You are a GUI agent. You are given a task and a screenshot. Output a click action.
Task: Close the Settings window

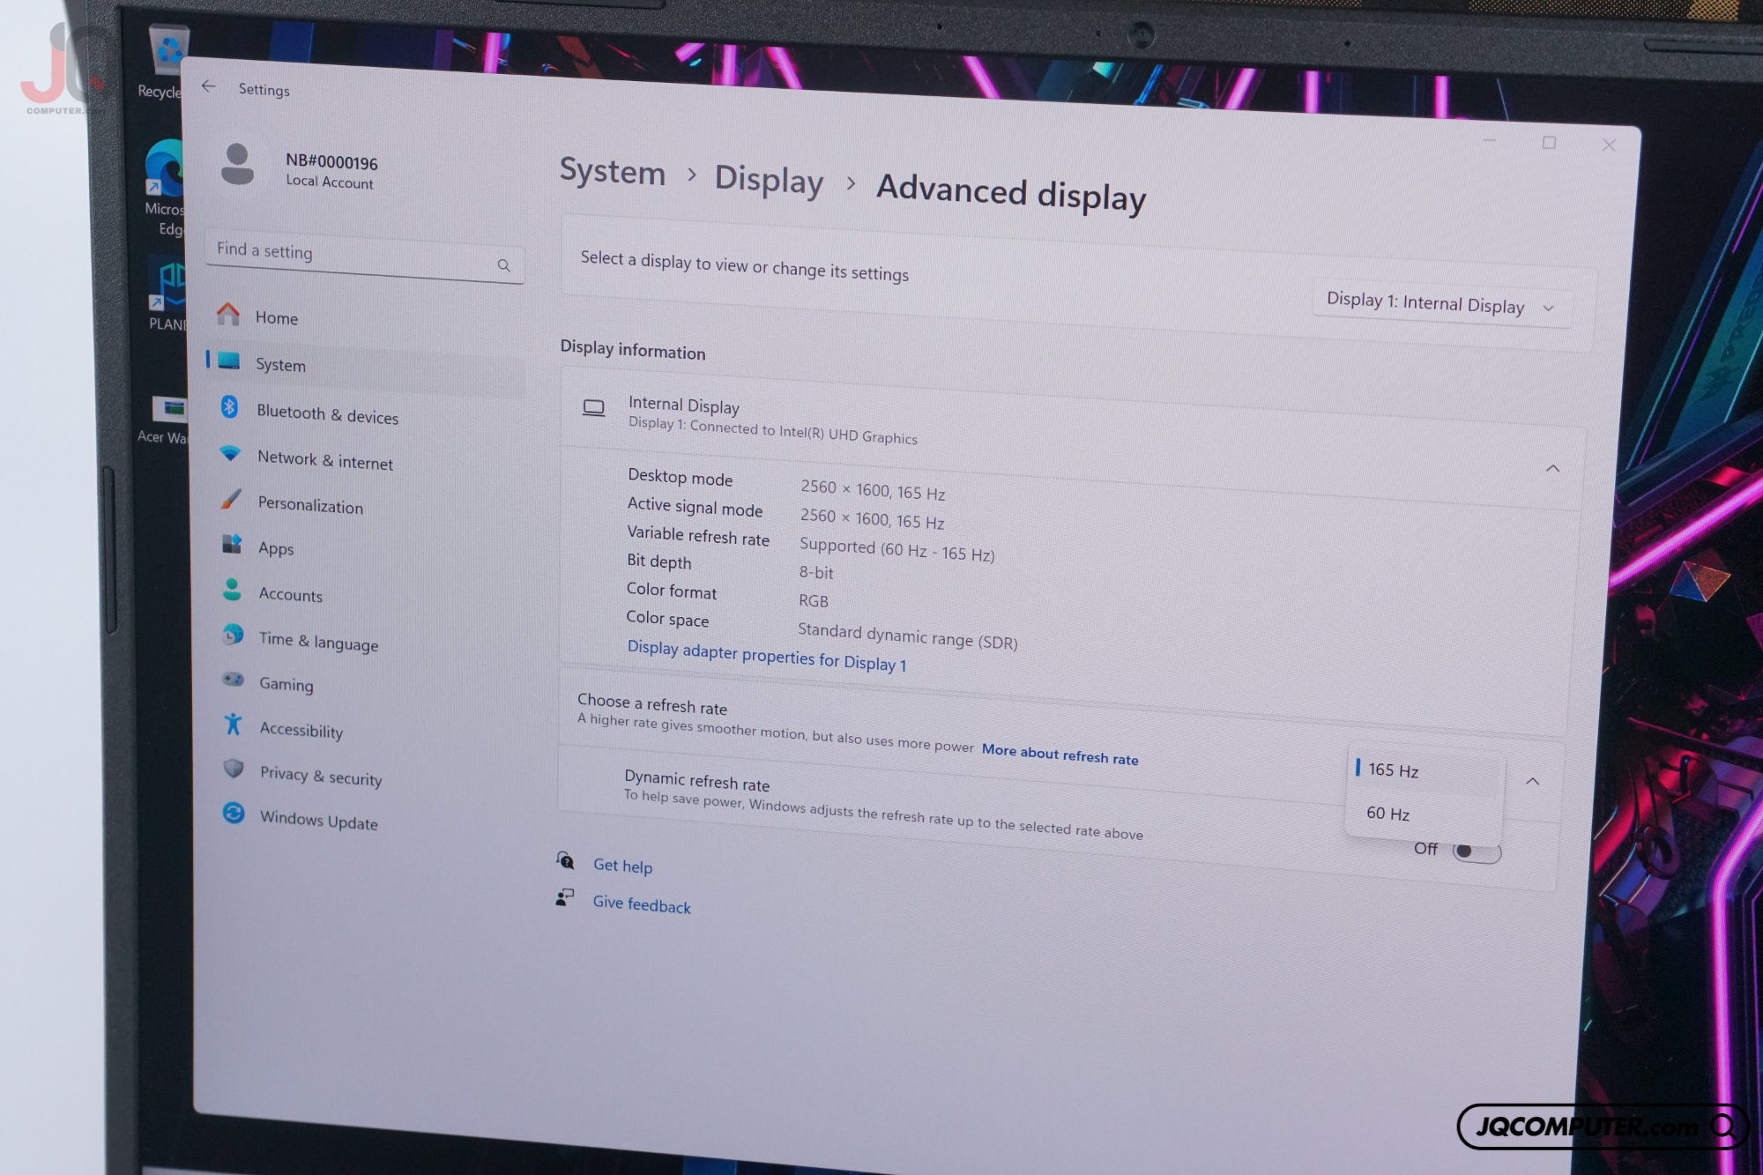tap(1609, 145)
